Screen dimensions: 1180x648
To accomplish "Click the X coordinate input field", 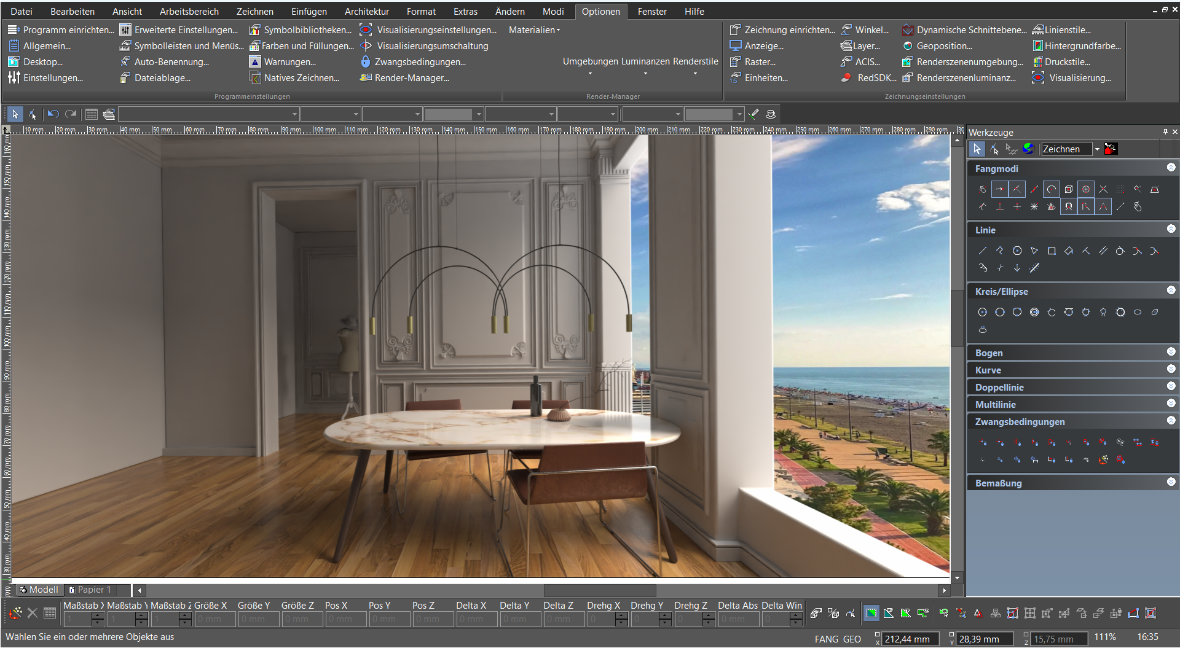I will [910, 639].
